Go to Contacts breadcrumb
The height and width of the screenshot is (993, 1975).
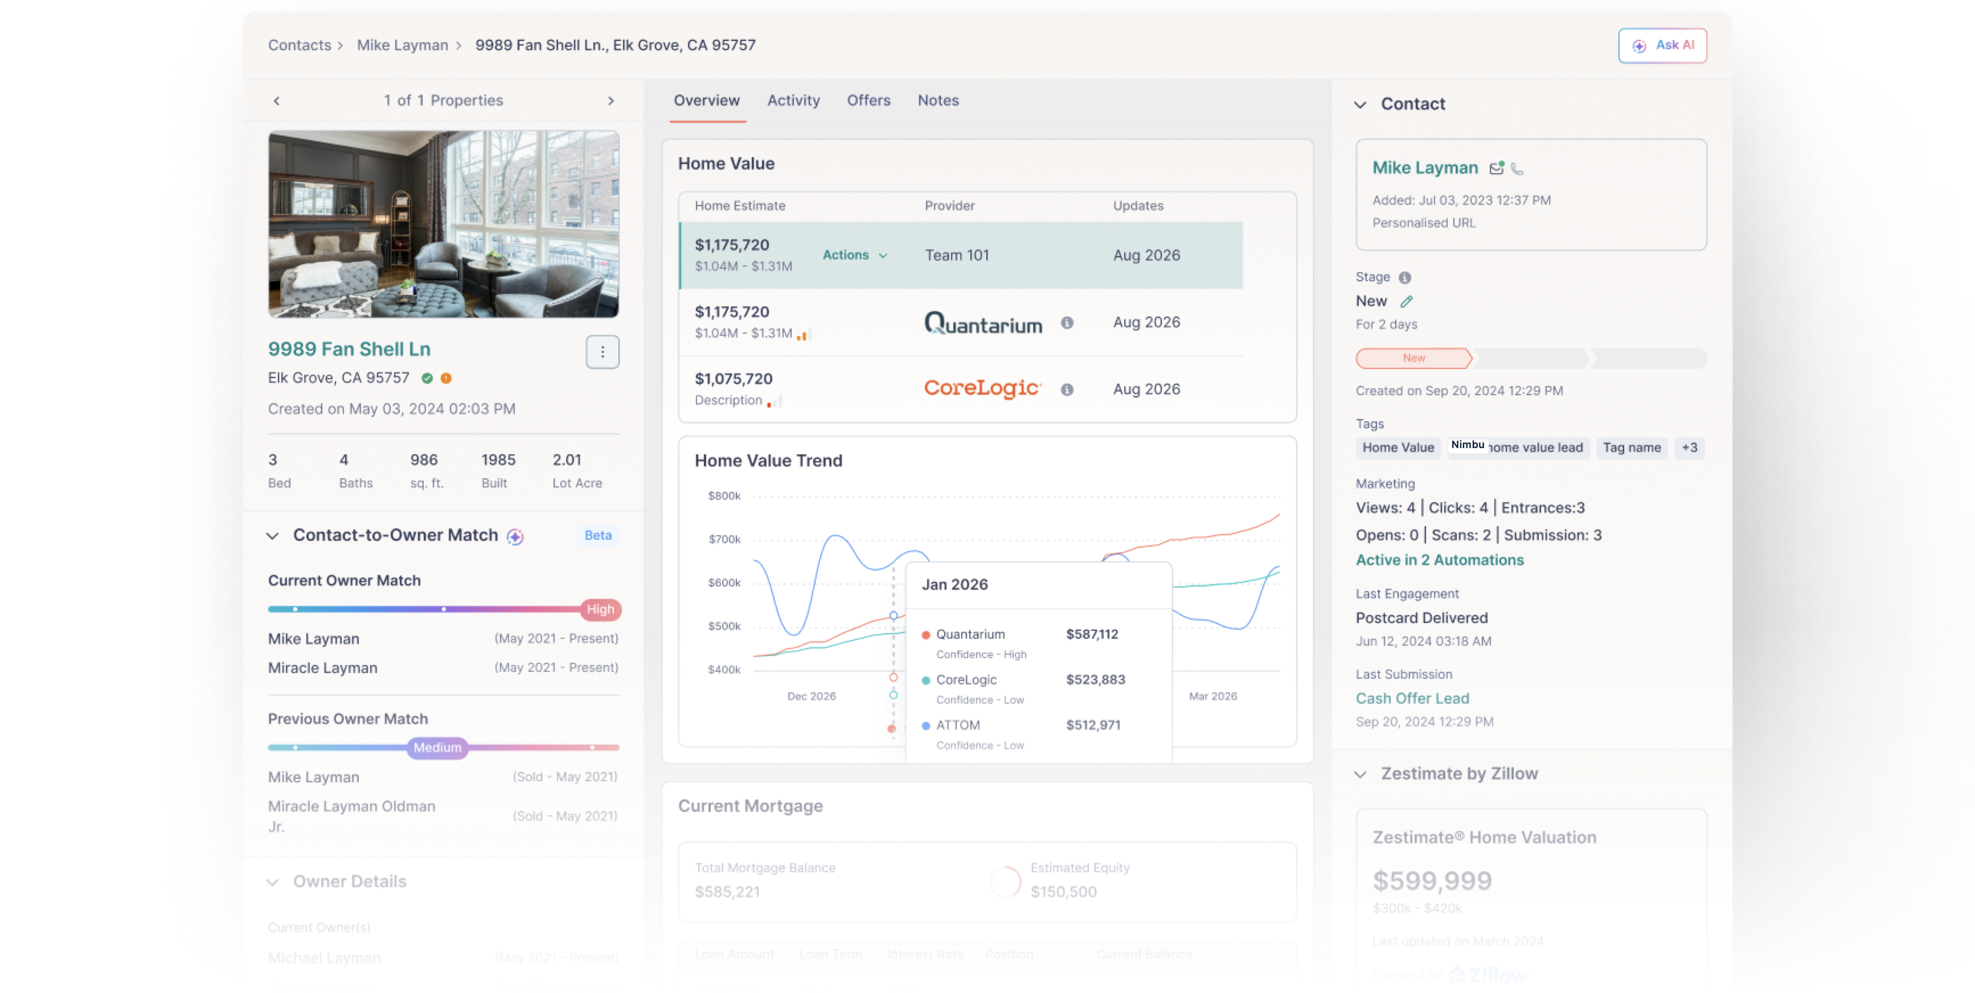(x=299, y=45)
